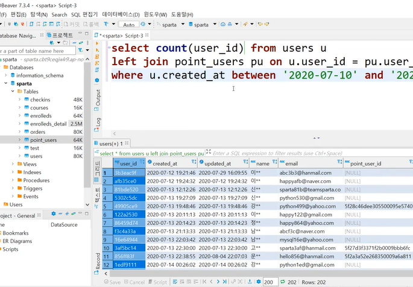Viewport: 413px width, 287px height.
Task: Click the navigator vertical scrollbar
Action: [87, 124]
